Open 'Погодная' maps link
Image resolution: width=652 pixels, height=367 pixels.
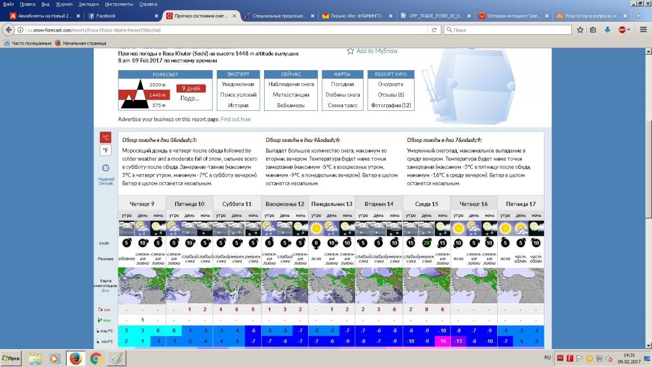[342, 84]
